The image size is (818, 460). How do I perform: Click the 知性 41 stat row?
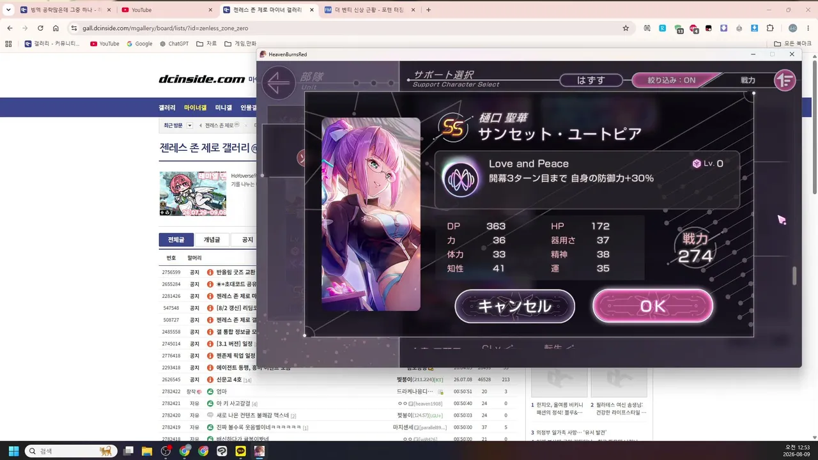click(x=476, y=268)
